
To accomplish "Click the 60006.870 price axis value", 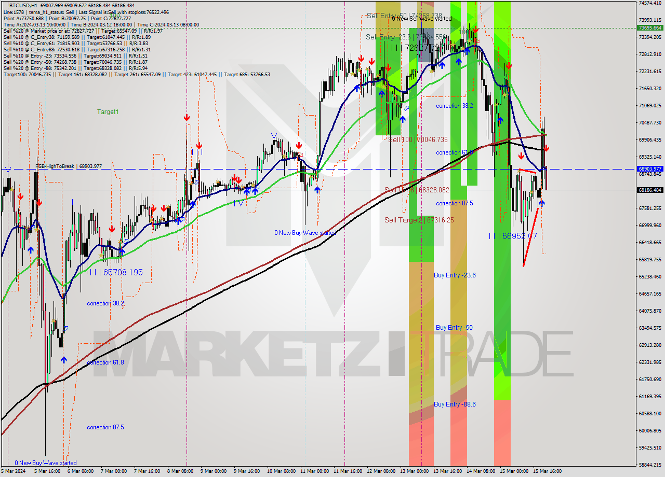I will click(x=650, y=430).
